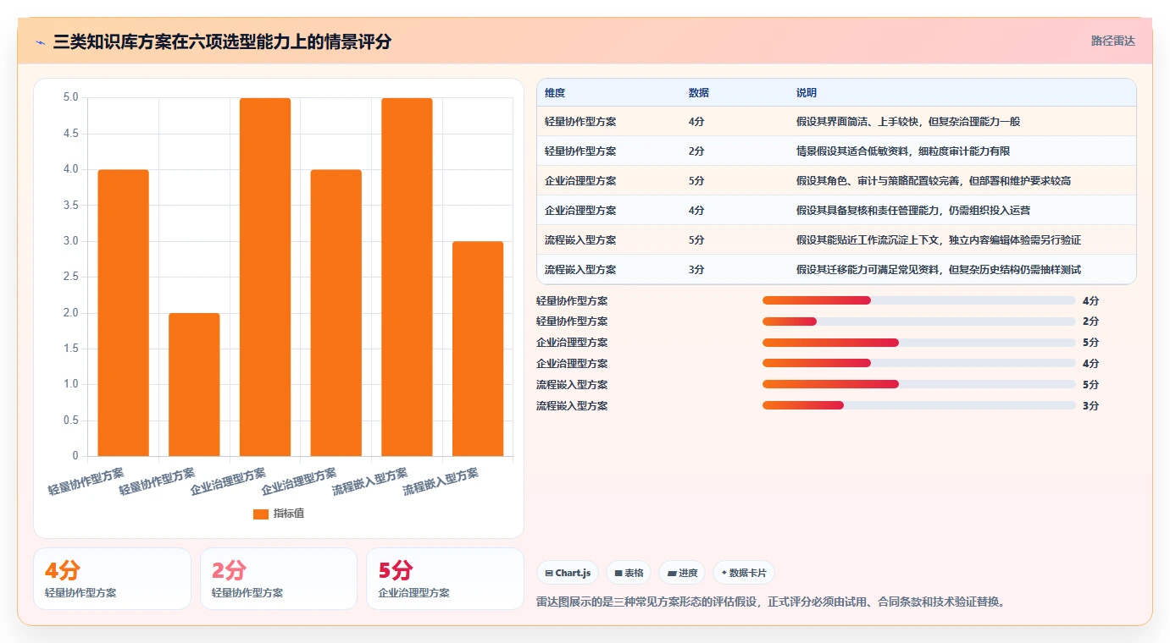Click the page title 三类知识库方案在六项选型能力上的情景评分
1170x643 pixels.
point(222,41)
